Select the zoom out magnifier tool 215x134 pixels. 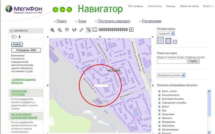point(59,30)
